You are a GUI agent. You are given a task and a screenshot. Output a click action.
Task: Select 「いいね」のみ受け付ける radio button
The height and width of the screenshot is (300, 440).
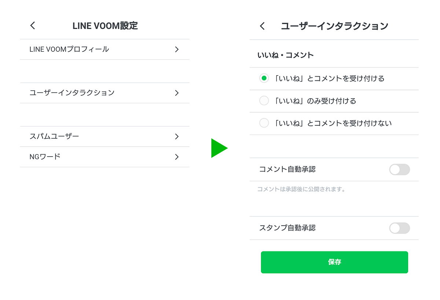(x=264, y=101)
